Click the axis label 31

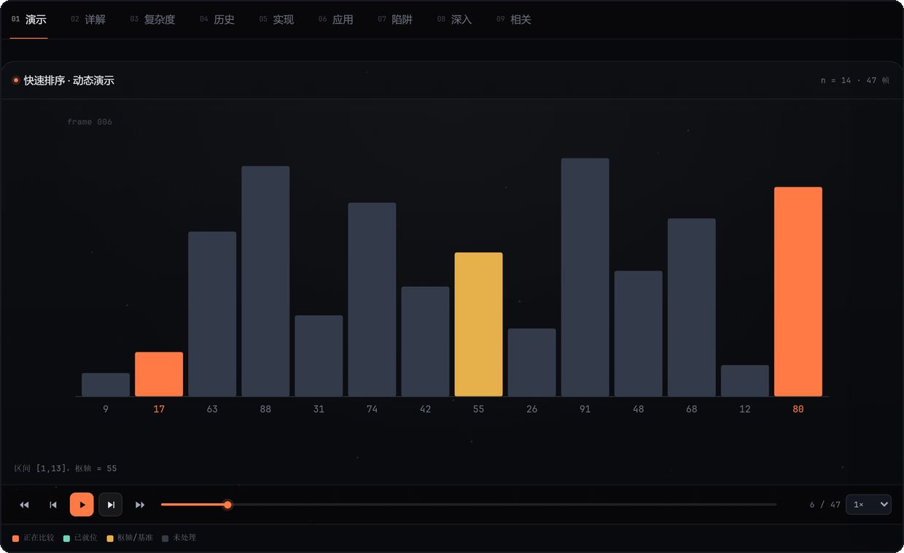click(319, 409)
